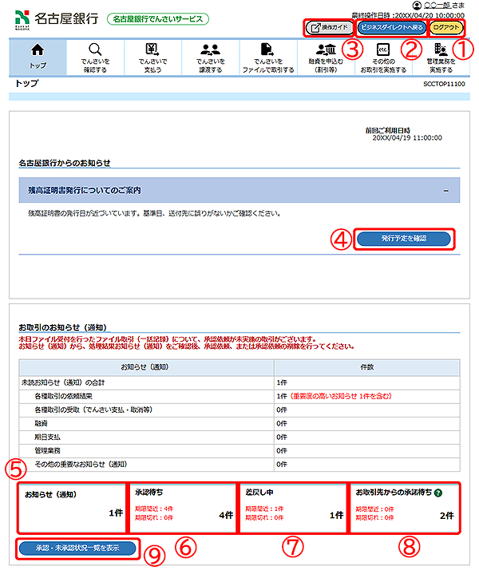479x570 pixels.
Task: Open でんさいを譲渡する people icon
Action: pos(212,50)
